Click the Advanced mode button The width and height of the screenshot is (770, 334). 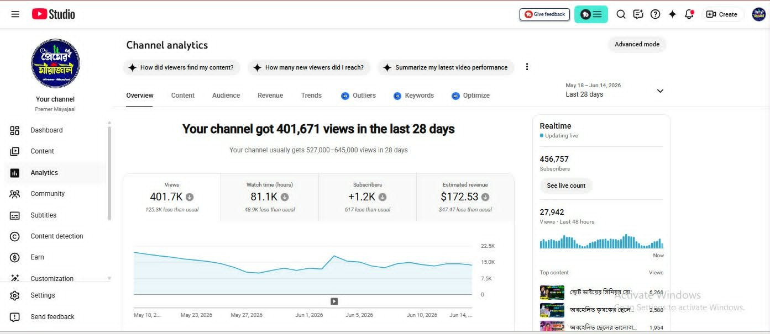click(637, 44)
